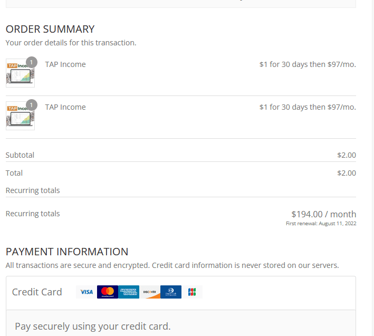374x336 pixels.
Task: Click the Order Summary heading
Action: click(50, 29)
